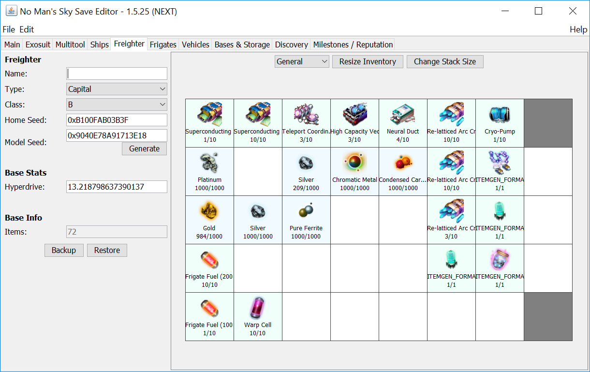This screenshot has height=372, width=590.
Task: Select the Superconducting 1/10 item icon
Action: [209, 114]
